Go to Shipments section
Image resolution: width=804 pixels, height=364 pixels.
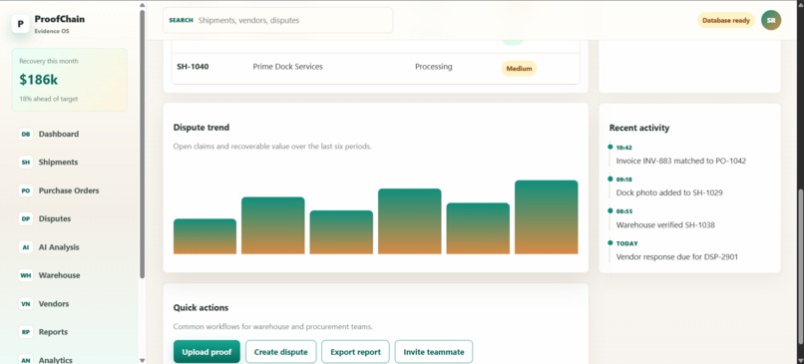pos(58,162)
